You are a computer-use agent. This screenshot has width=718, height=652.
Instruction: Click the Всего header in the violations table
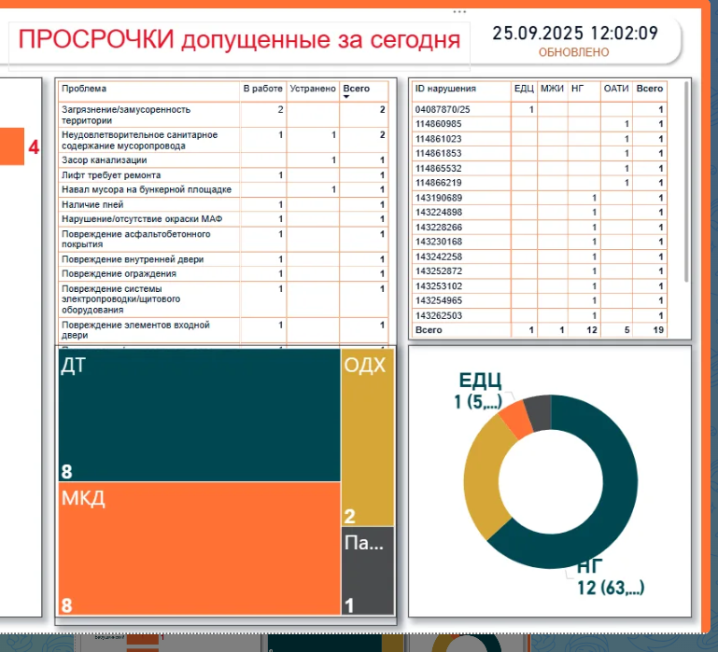coord(650,89)
